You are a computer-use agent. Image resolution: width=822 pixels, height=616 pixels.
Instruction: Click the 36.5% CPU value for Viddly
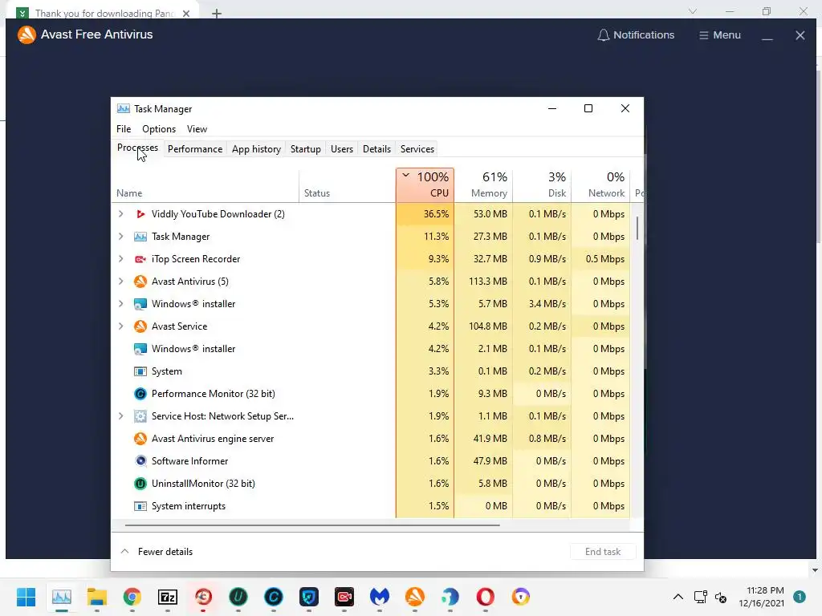tap(436, 213)
